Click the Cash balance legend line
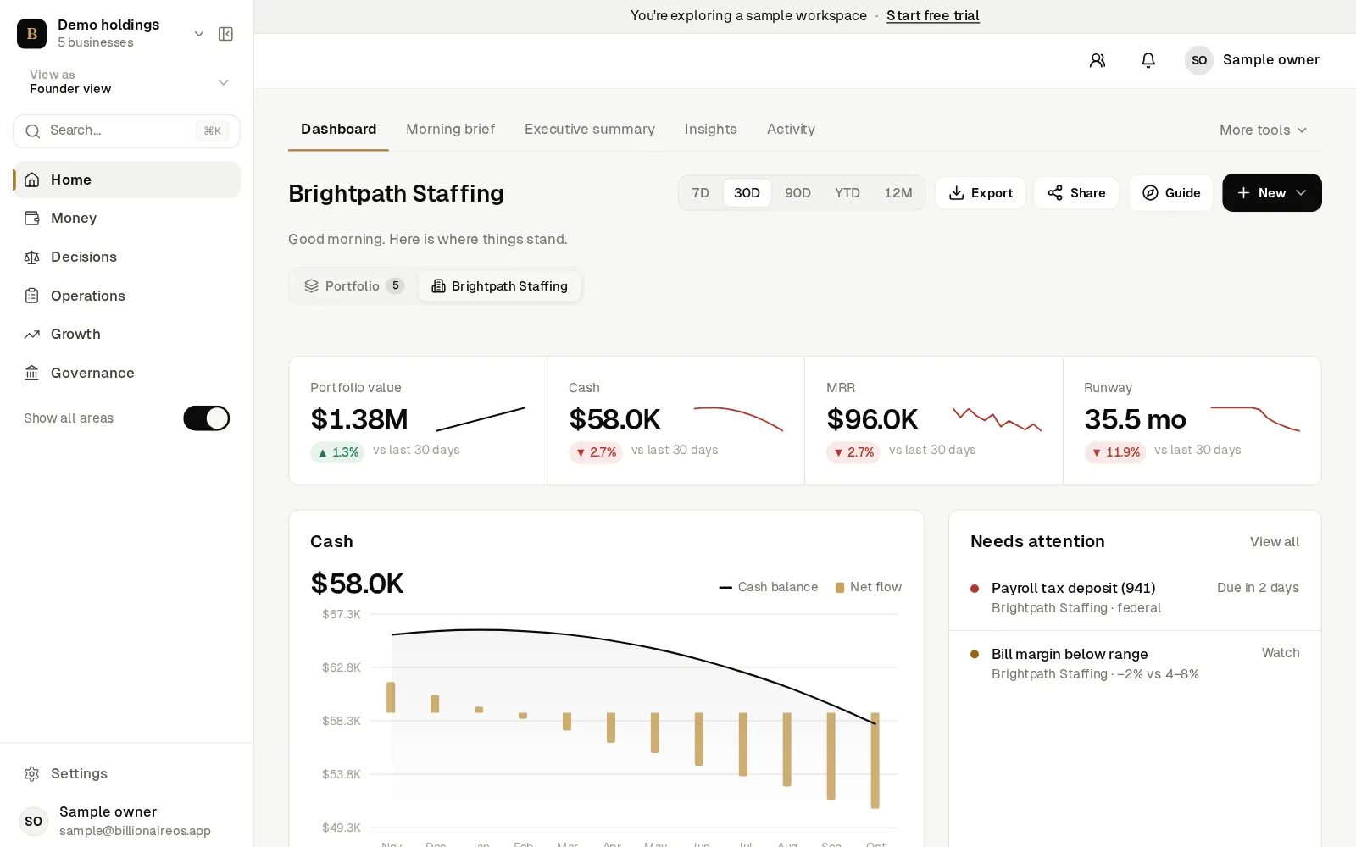This screenshot has width=1356, height=847. 725,588
